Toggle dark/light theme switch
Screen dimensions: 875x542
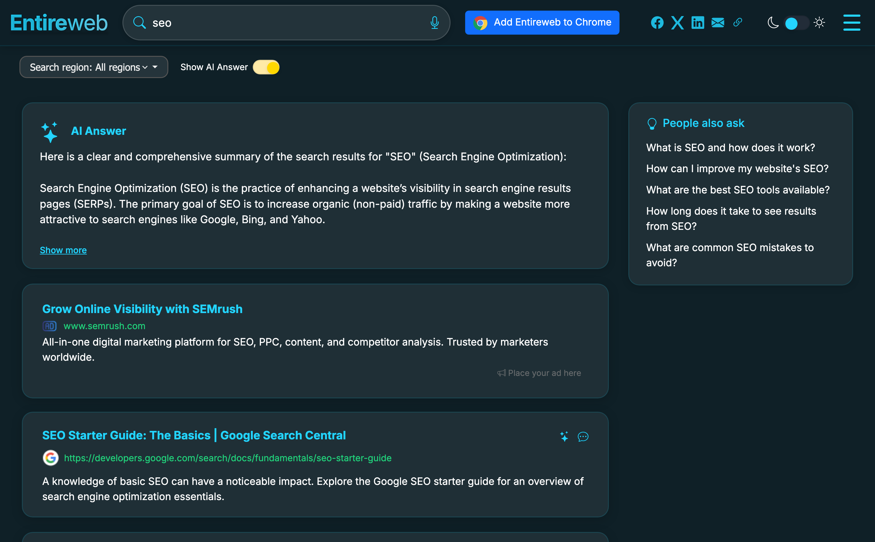click(796, 23)
